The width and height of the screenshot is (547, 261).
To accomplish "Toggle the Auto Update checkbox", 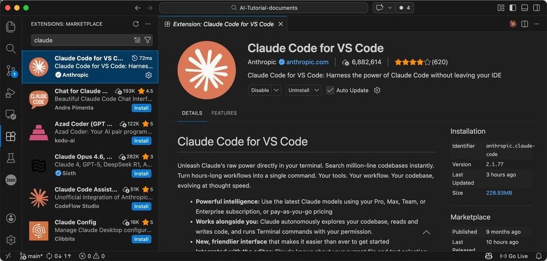I will 330,90.
